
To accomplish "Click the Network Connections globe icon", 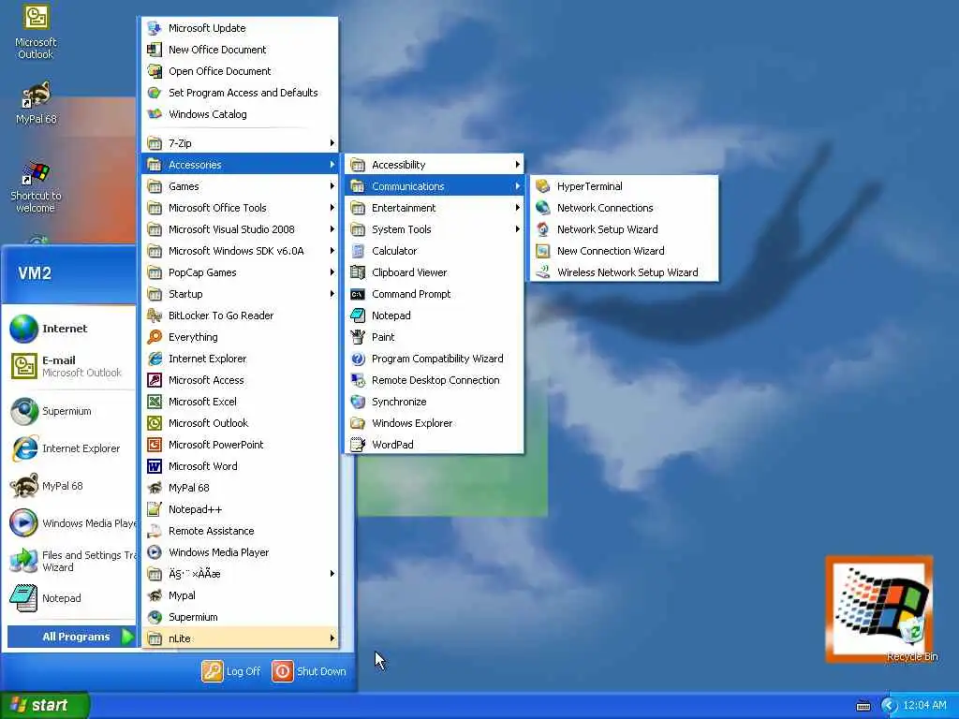I will pos(542,208).
